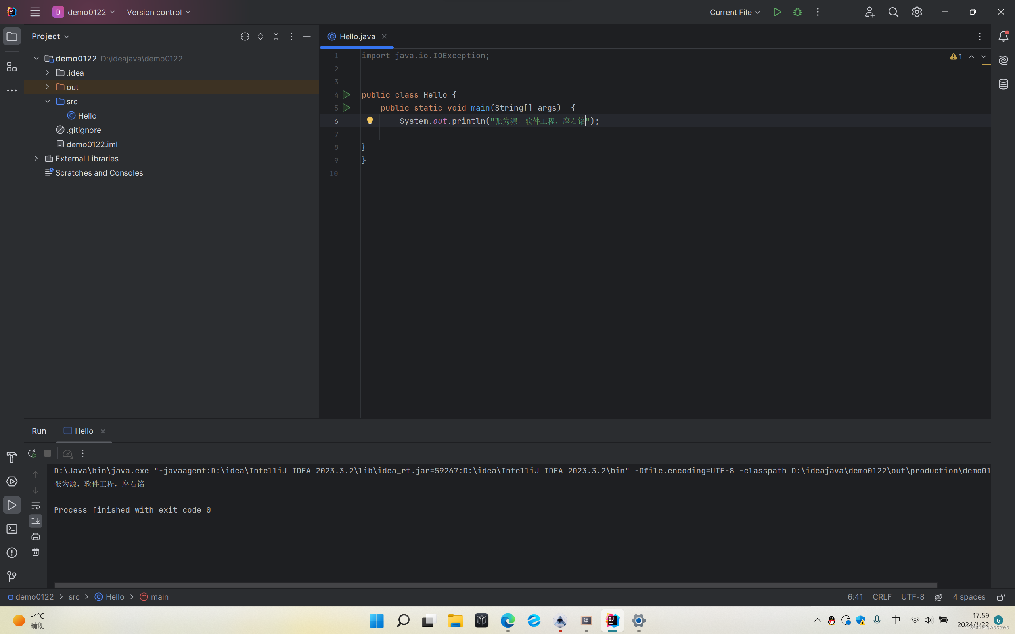
Task: Run the current file with the green Run button
Action: click(777, 12)
